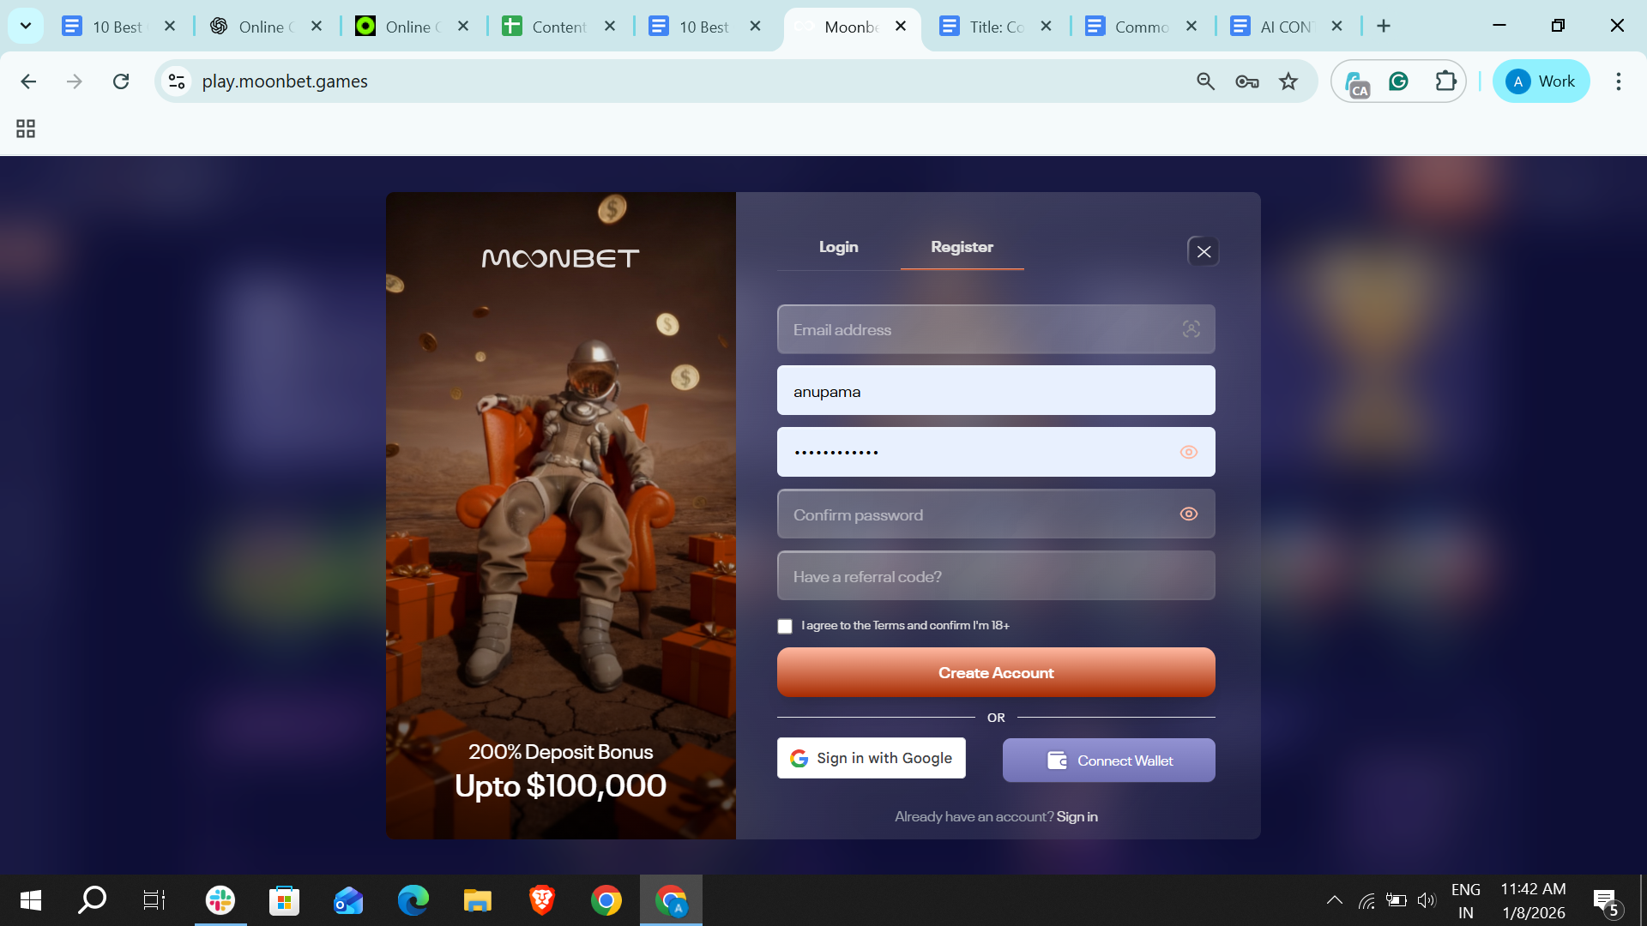Check the agree to Terms 18+ checkbox
Viewport: 1647px width, 926px height.
click(x=785, y=626)
